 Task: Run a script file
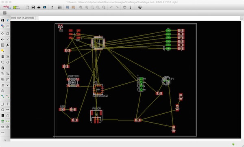coord(68,7)
